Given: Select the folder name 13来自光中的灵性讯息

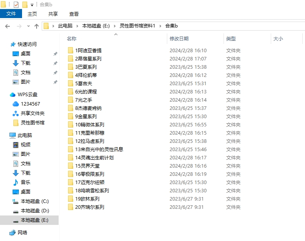Looking at the screenshot, I should [x=99, y=150].
